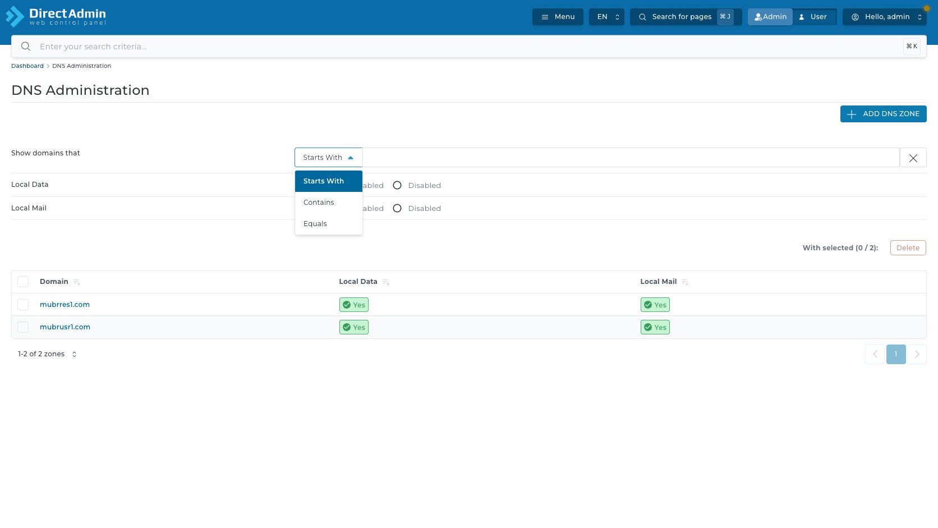Open Search for pages box
This screenshot has height=528, width=938.
686,17
